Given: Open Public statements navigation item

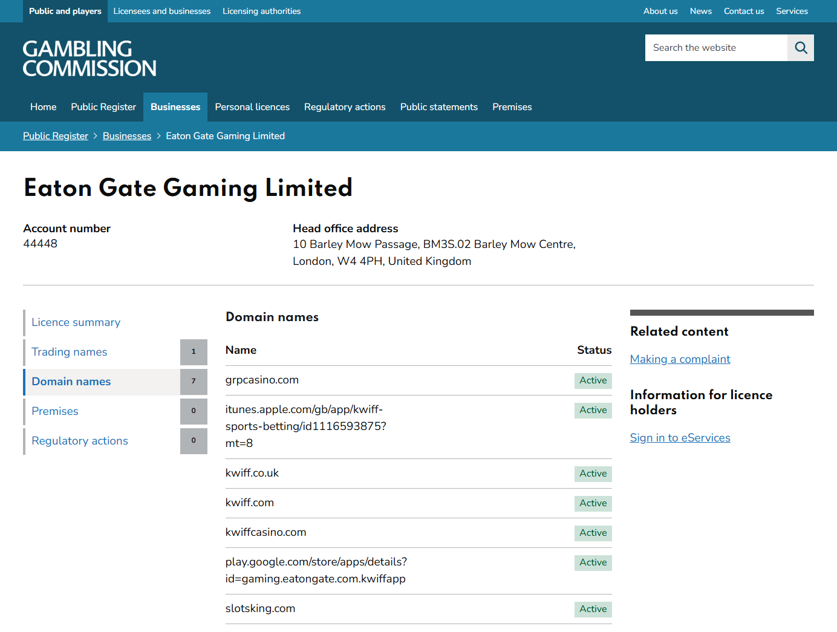Looking at the screenshot, I should click(439, 107).
